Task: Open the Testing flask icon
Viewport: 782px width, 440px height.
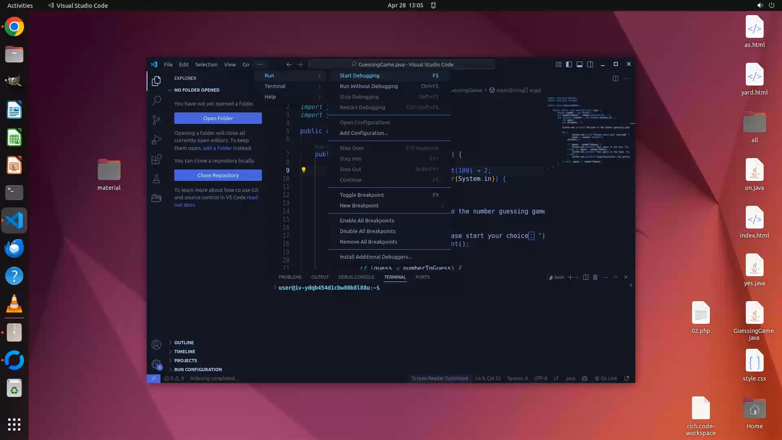Action: (156, 179)
